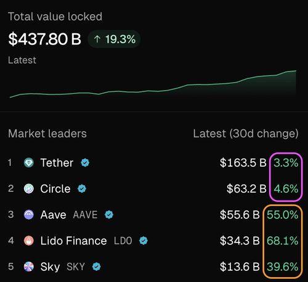Click Tether's verified badge
Image resolution: width=308 pixels, height=282 pixels.
click(85, 163)
